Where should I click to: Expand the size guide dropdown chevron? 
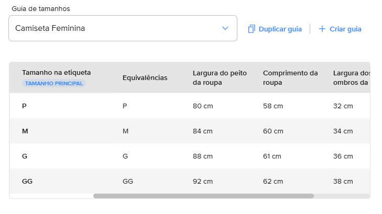click(x=225, y=28)
